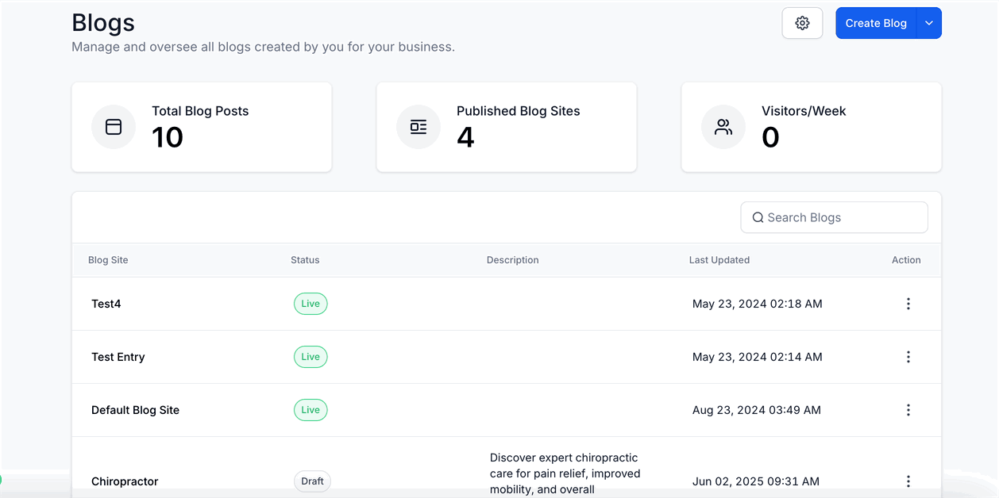Click the Visitors/Week people icon
This screenshot has width=999, height=498.
pos(723,127)
